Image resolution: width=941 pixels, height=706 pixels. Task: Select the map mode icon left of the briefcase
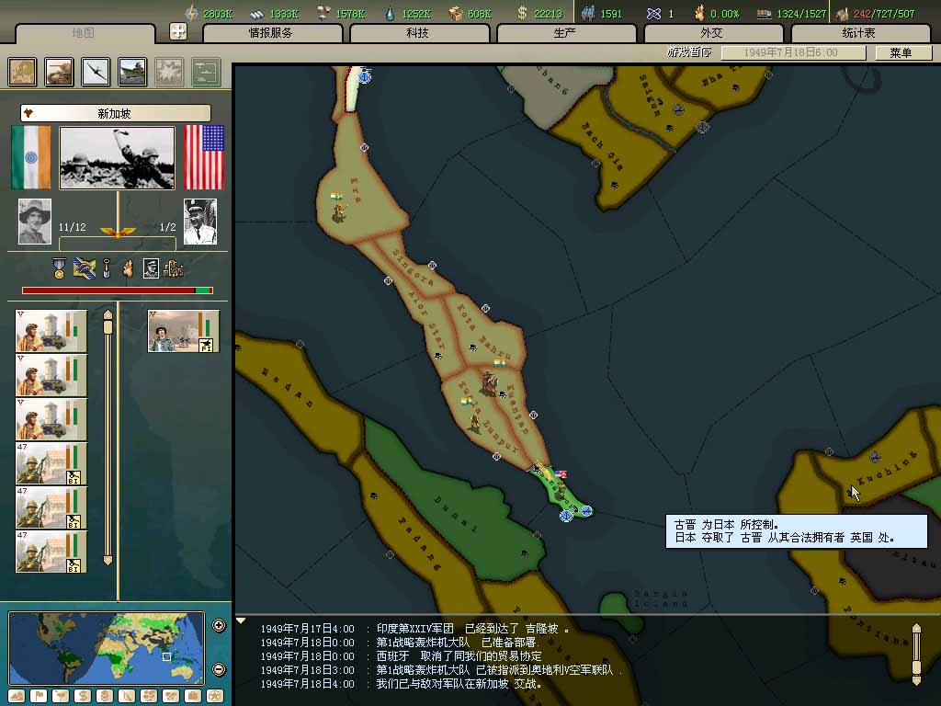pos(171,696)
